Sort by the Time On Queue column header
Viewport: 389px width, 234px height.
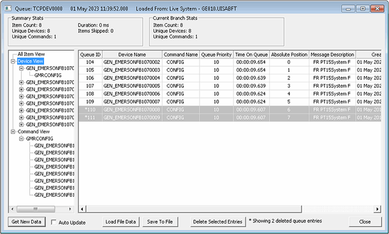pos(251,54)
